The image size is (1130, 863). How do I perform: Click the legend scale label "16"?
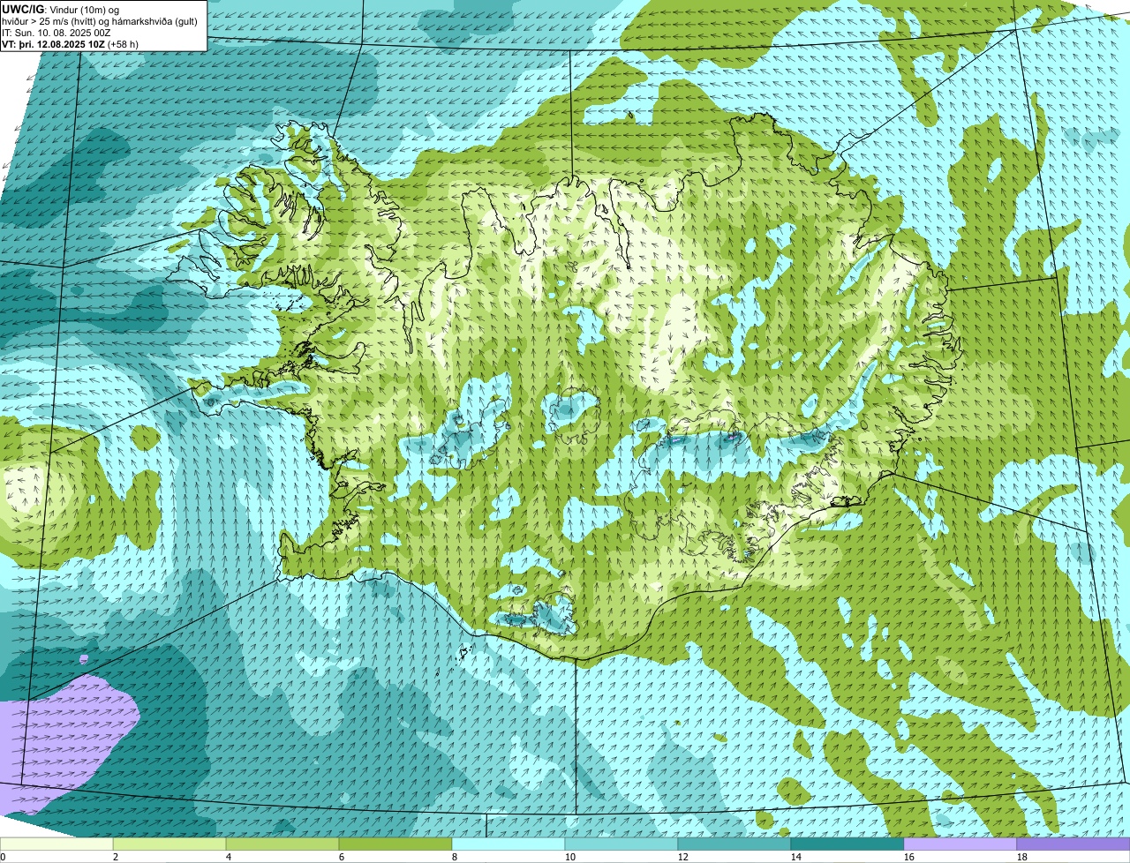[x=909, y=857]
